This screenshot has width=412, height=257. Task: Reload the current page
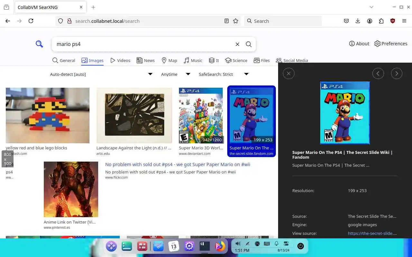tap(31, 21)
